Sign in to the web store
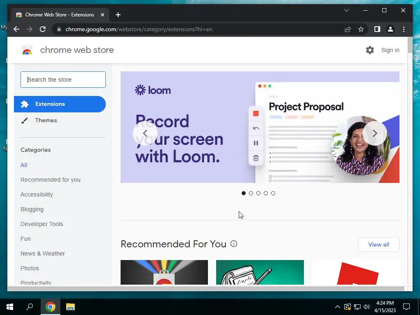This screenshot has height=315, width=420. 390,50
